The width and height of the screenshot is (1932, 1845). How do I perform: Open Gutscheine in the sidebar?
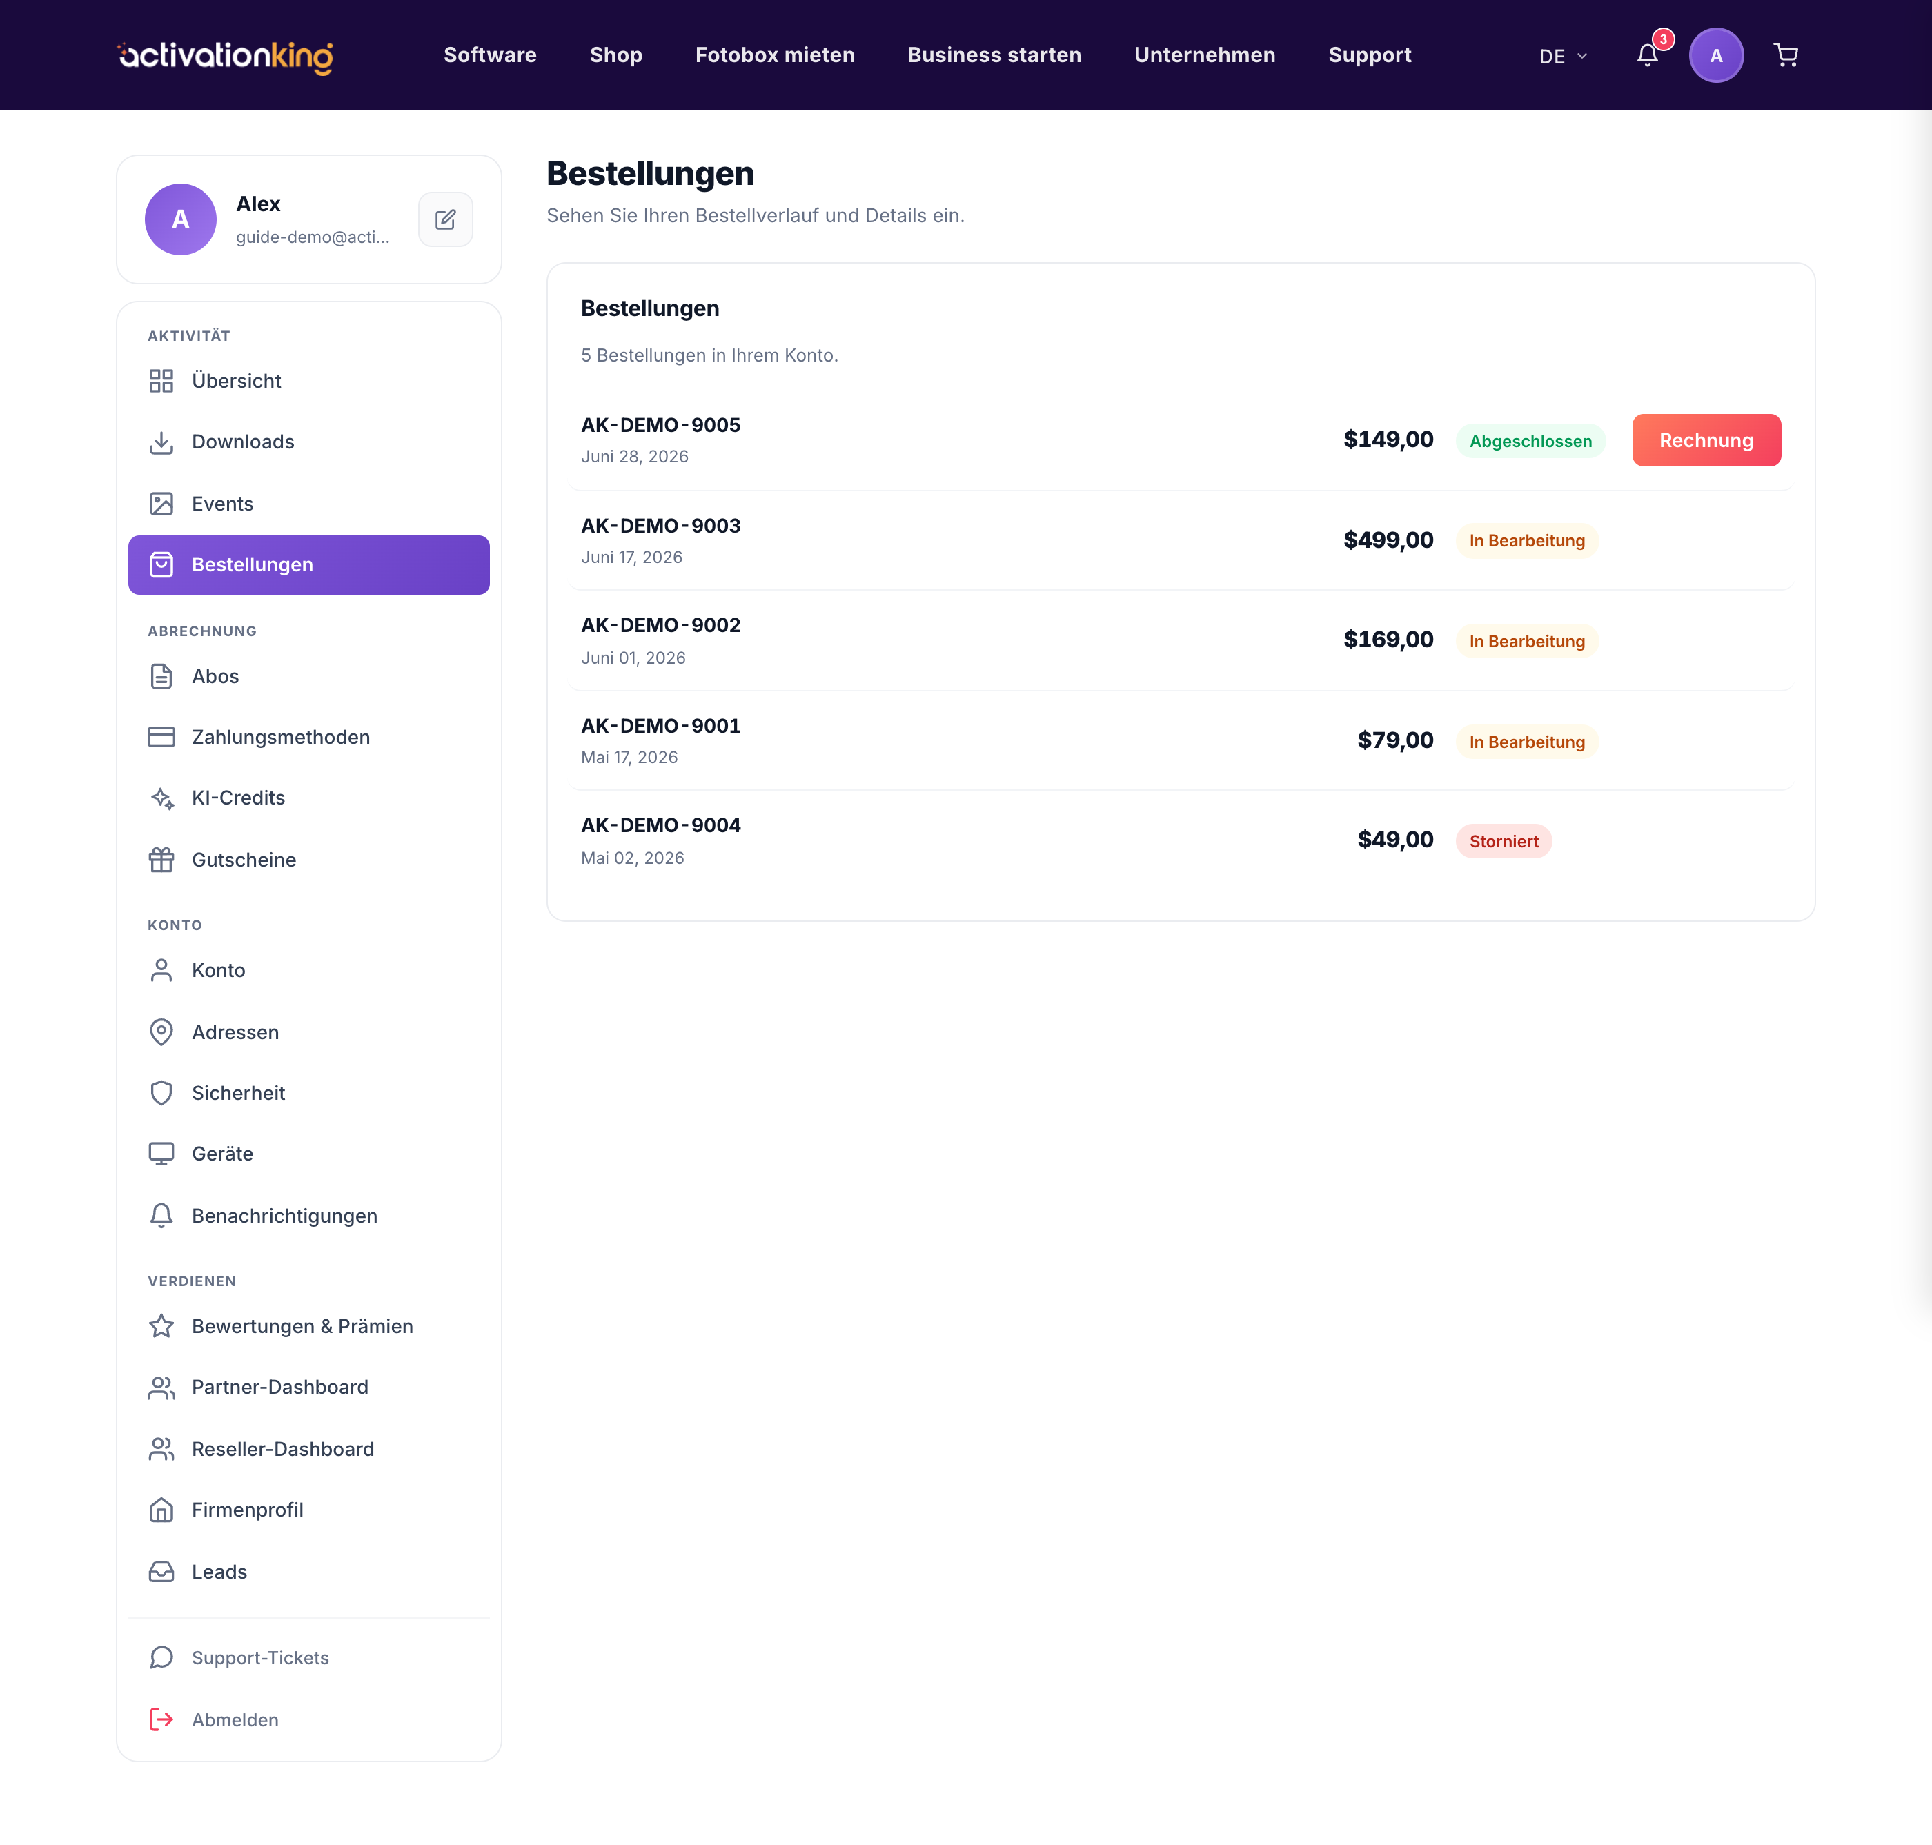tap(309, 860)
